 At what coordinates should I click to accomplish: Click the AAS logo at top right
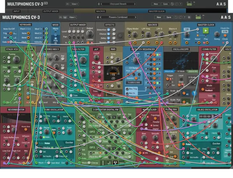[x=226, y=17]
